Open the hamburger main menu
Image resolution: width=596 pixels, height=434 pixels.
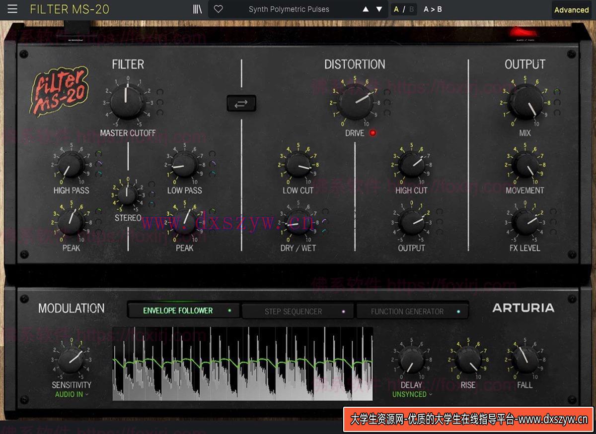(12, 9)
